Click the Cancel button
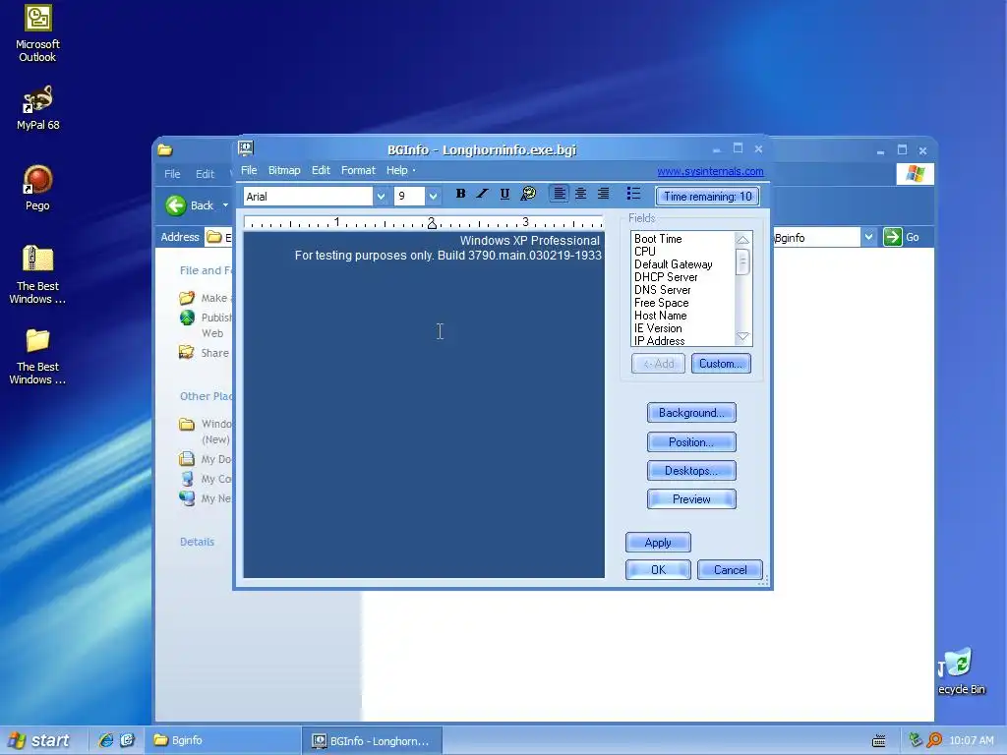This screenshot has width=1007, height=755. (730, 569)
